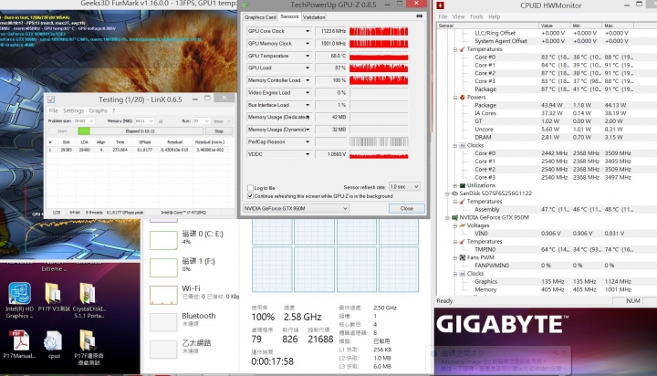Open the CrystalDiskI 5.1.1 Porta folder icon
Screen dimensions: 657x376
[89, 299]
